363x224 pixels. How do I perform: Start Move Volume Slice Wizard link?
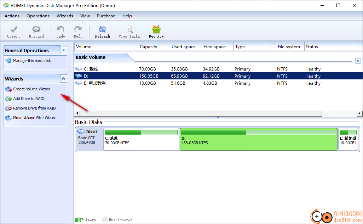pos(35,118)
